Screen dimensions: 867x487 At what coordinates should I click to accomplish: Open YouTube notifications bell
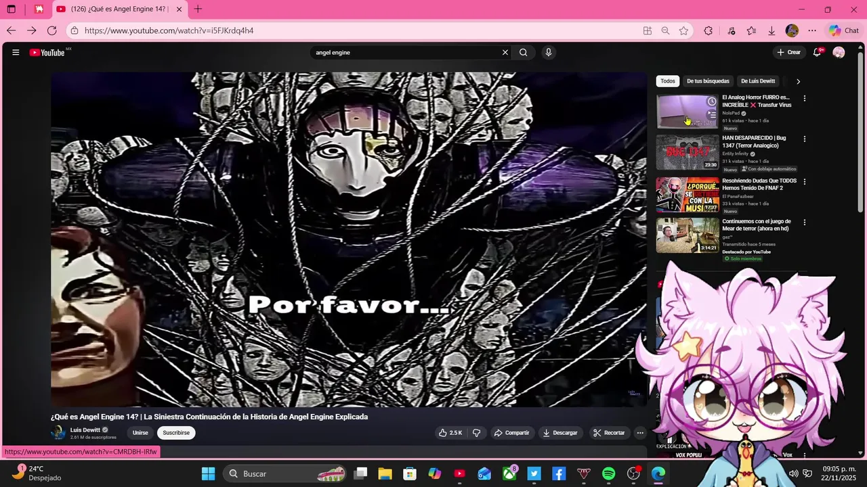click(x=818, y=52)
